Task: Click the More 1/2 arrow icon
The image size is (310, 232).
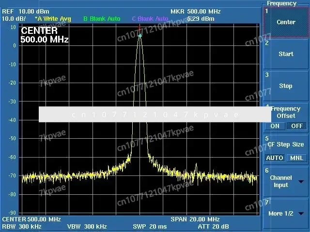Action: pos(301,214)
